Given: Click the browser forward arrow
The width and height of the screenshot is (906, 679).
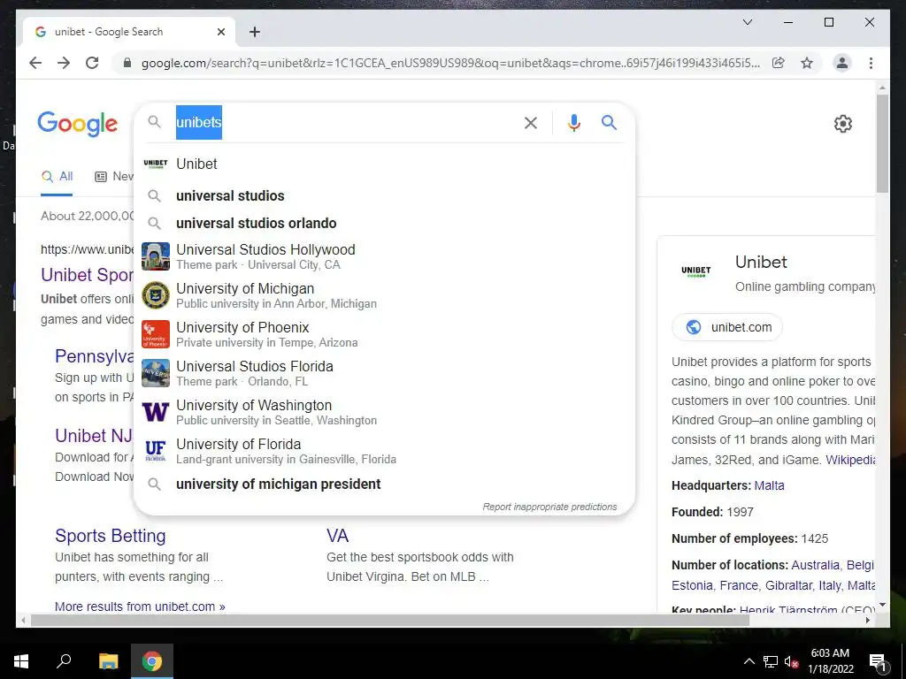Looking at the screenshot, I should pyautogui.click(x=64, y=63).
